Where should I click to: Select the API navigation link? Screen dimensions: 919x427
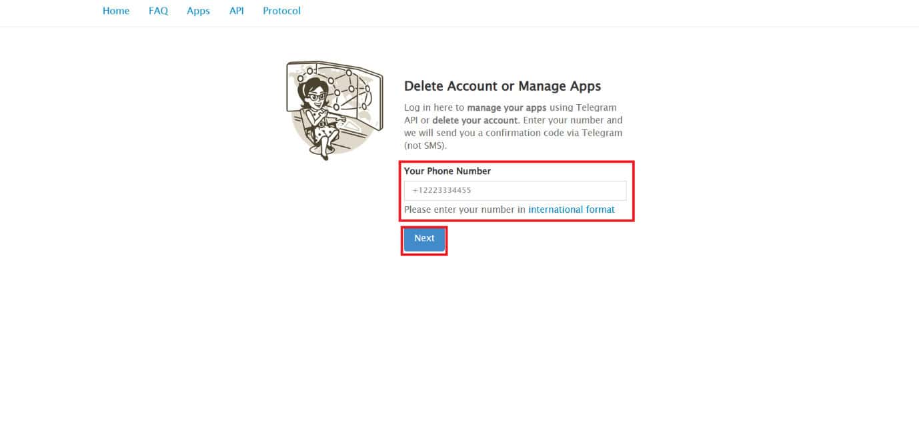click(x=236, y=11)
